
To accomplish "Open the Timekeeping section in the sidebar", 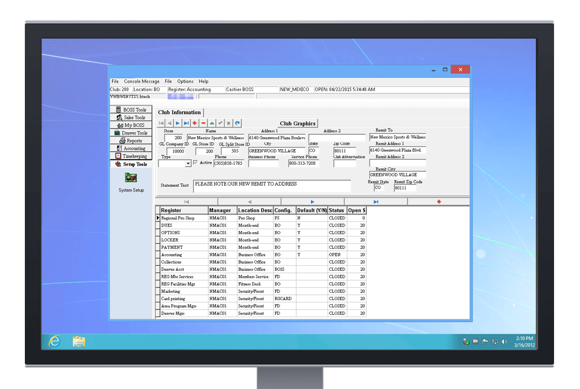I will point(131,156).
